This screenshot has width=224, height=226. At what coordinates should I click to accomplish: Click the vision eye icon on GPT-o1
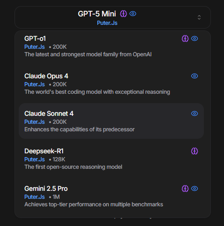(x=195, y=38)
